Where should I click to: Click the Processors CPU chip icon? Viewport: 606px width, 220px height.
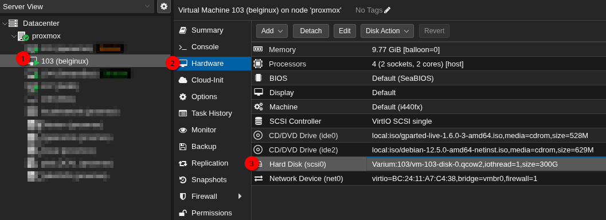tap(258, 64)
